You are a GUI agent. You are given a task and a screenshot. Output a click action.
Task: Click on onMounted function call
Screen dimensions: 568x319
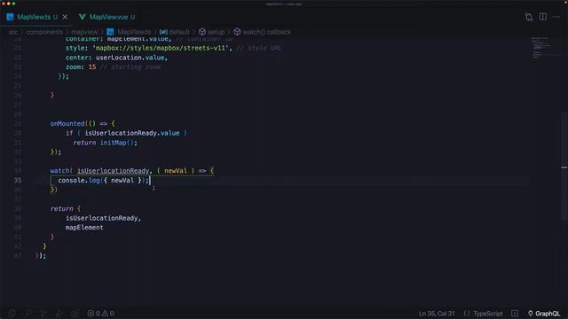(67, 124)
